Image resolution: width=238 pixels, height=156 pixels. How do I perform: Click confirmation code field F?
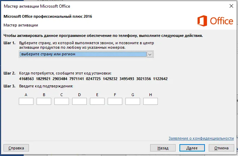point(115,101)
